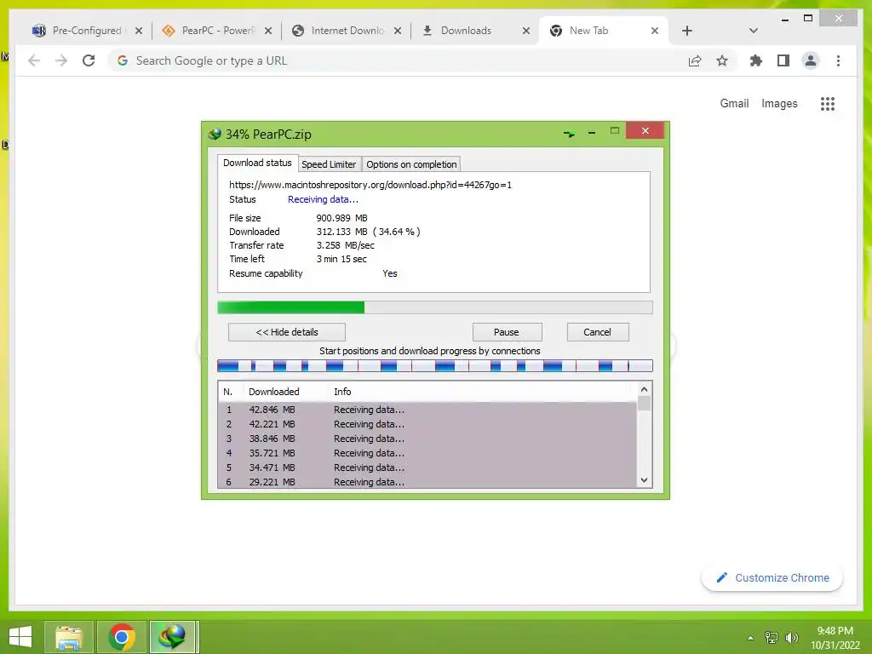The height and width of the screenshot is (654, 872).
Task: Click the Customize Chrome button
Action: point(772,578)
